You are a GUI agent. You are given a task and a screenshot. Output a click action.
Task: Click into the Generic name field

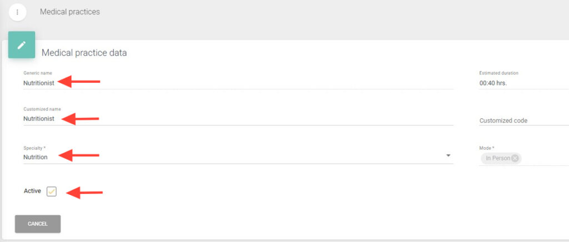pyautogui.click(x=222, y=83)
